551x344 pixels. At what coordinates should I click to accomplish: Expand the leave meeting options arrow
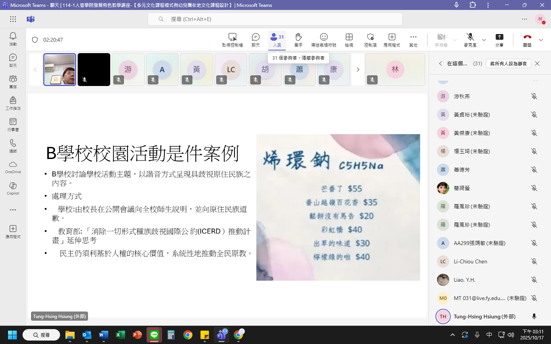(541, 40)
